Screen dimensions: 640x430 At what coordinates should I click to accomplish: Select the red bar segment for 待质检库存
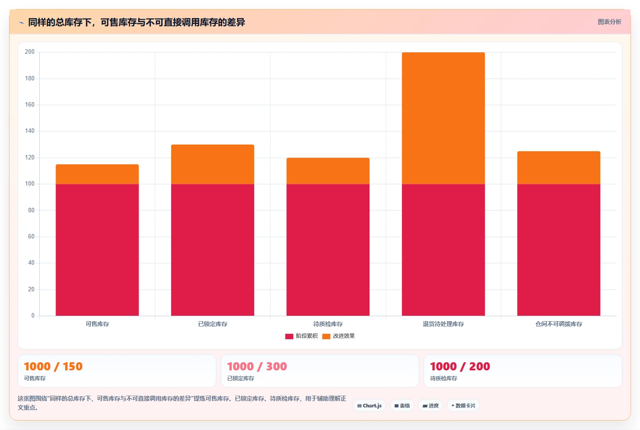coord(328,250)
